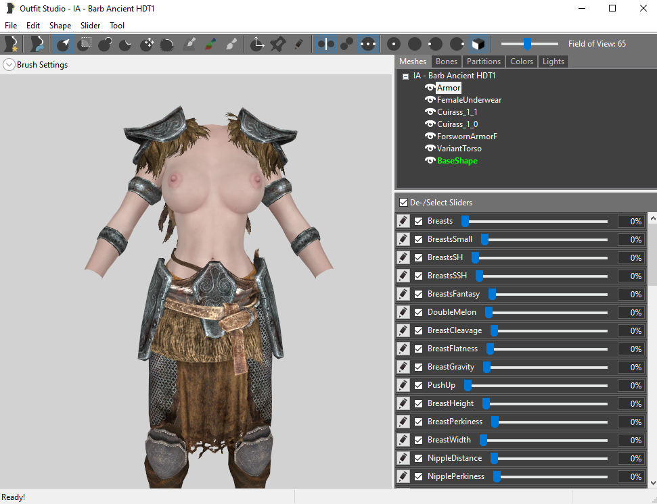Screen dimensions: 657x504
Task: Switch to the Colors tab
Action: [x=521, y=61]
